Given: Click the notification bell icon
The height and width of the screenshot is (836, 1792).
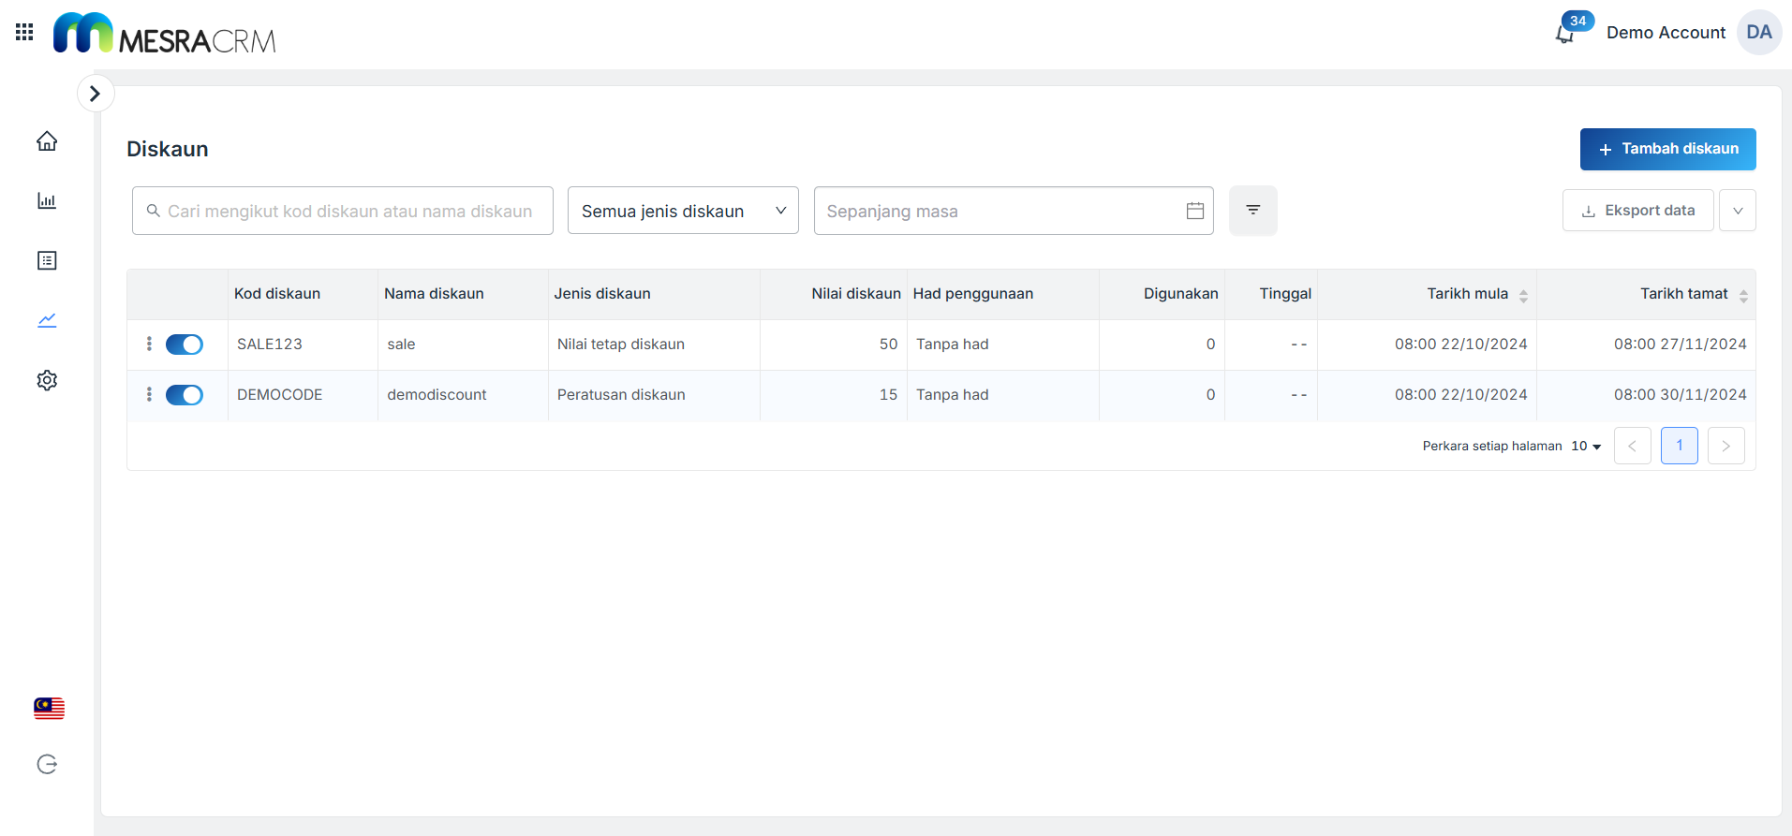Looking at the screenshot, I should coord(1564,35).
